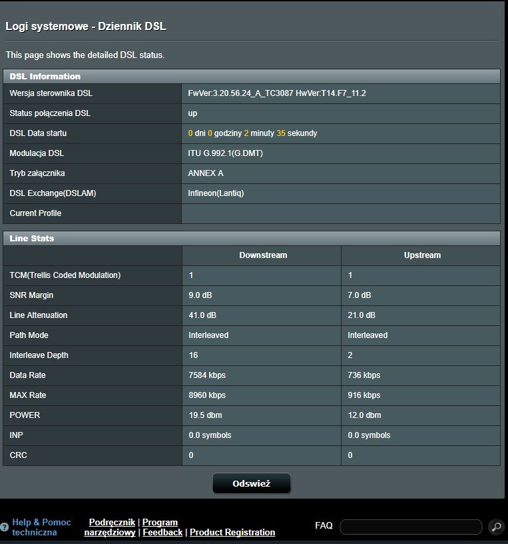Viewport: 508px width, 544px height.
Task: Click the FAQ search magnifier icon
Action: click(x=495, y=527)
